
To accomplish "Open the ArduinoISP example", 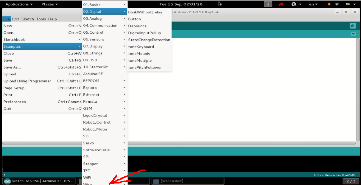I will pyautogui.click(x=105, y=74).
